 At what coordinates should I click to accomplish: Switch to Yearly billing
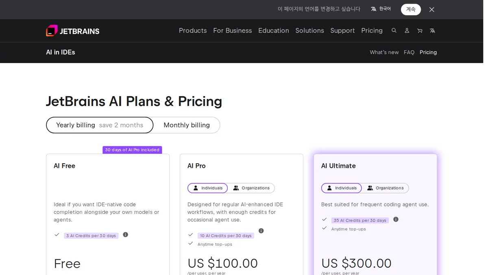click(x=100, y=125)
